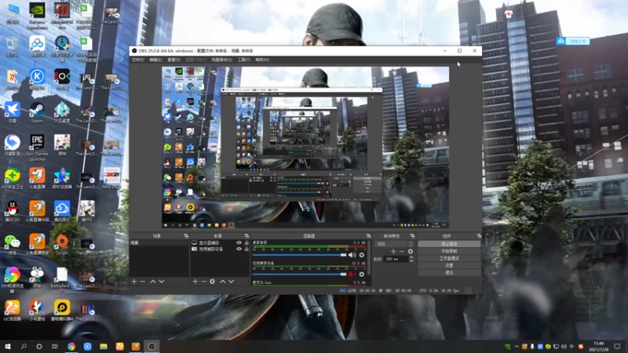Image resolution: width=628 pixels, height=353 pixels.
Task: Click the Stop Streaming button
Action: (x=449, y=244)
